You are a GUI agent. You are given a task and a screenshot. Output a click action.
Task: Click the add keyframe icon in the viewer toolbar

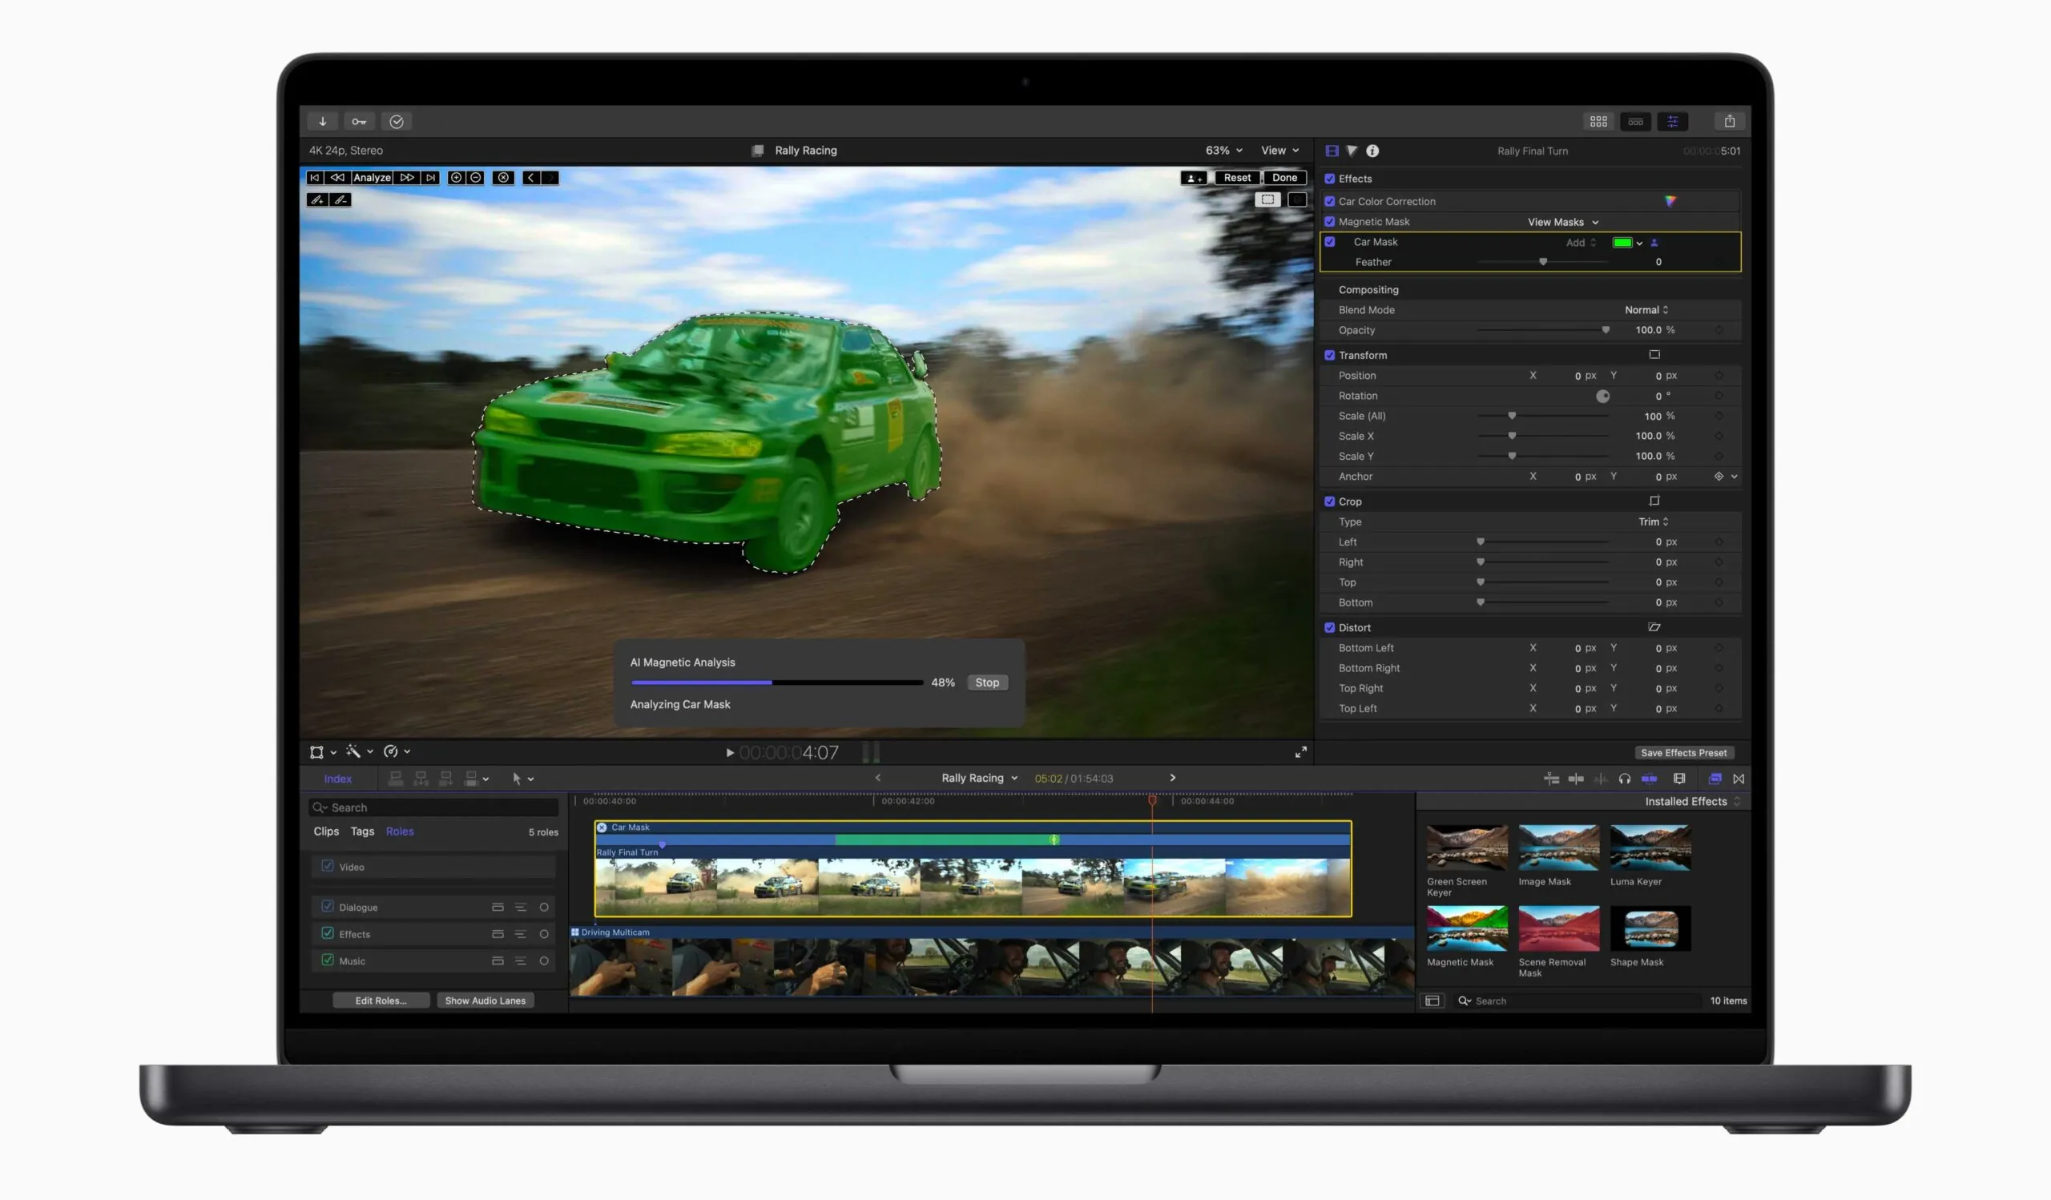tap(457, 177)
